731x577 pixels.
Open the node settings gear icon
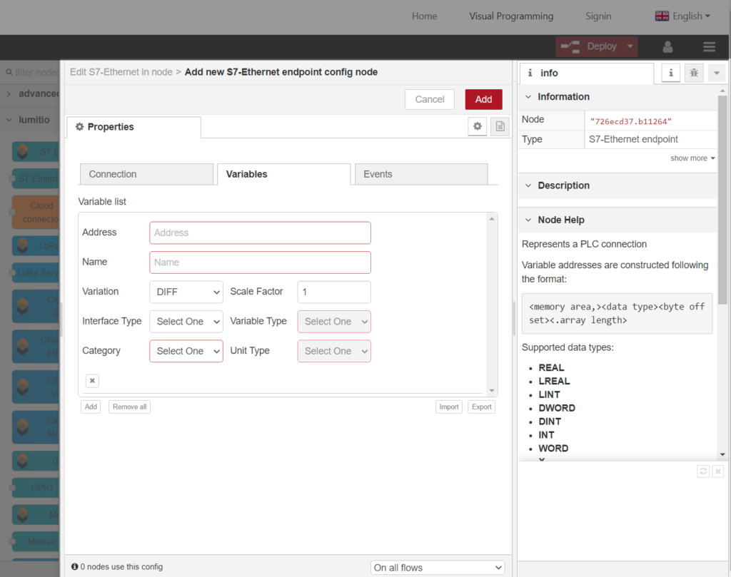coord(478,126)
